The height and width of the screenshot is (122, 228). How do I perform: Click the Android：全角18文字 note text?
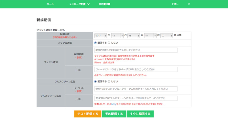(114, 59)
